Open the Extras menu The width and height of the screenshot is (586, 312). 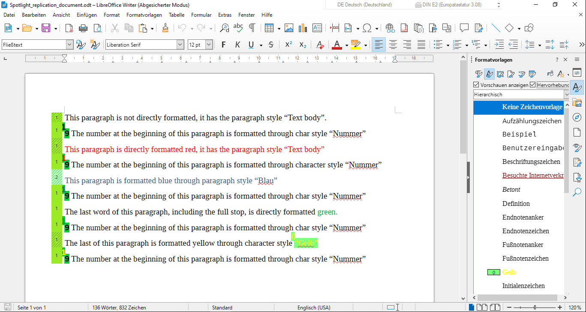[225, 15]
